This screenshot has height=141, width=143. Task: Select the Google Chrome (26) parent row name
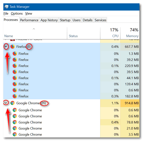tap(31, 103)
